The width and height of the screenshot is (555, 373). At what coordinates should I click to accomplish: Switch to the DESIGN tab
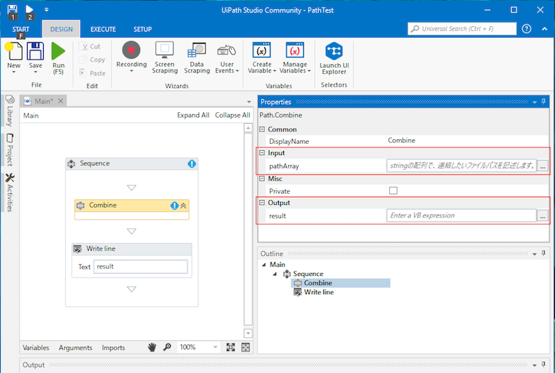(x=61, y=29)
